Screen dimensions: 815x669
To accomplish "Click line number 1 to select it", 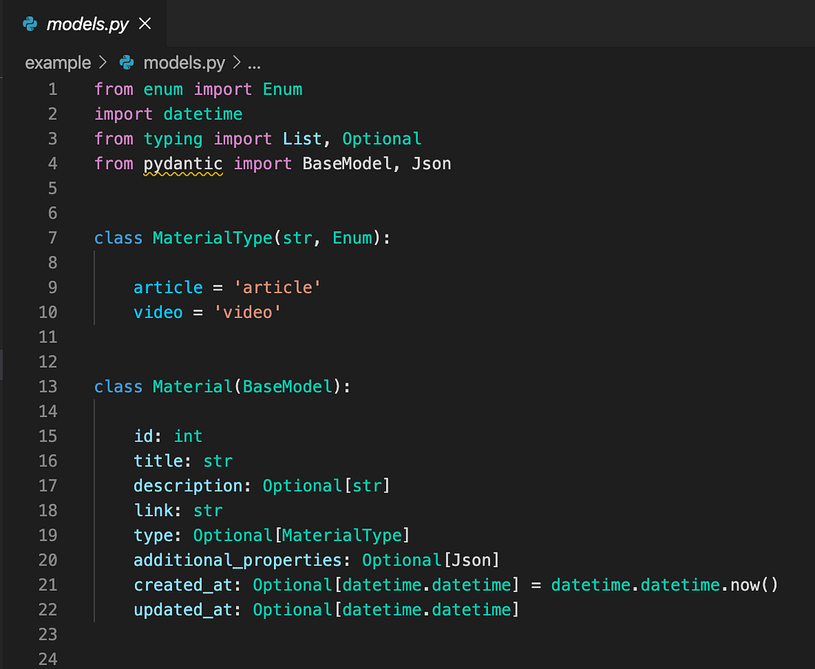I will click(x=52, y=89).
